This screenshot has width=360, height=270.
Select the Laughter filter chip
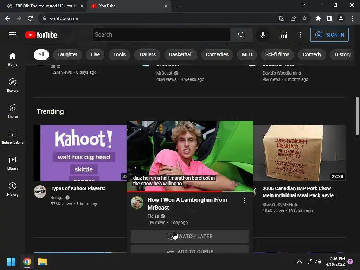coord(67,54)
